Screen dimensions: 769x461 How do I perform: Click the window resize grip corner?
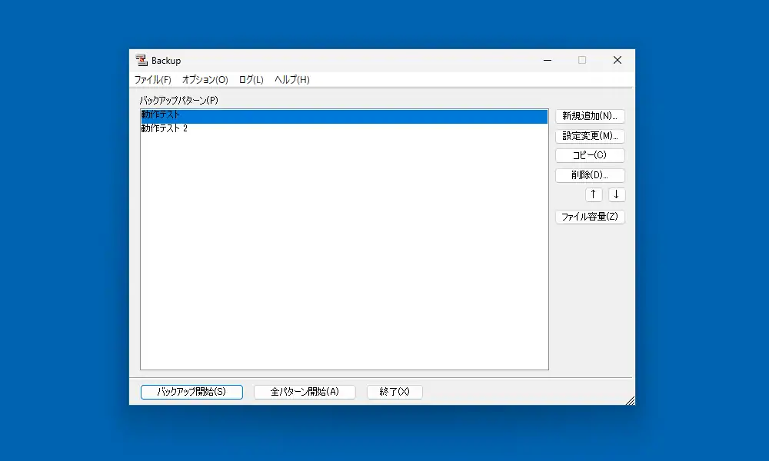(x=630, y=400)
